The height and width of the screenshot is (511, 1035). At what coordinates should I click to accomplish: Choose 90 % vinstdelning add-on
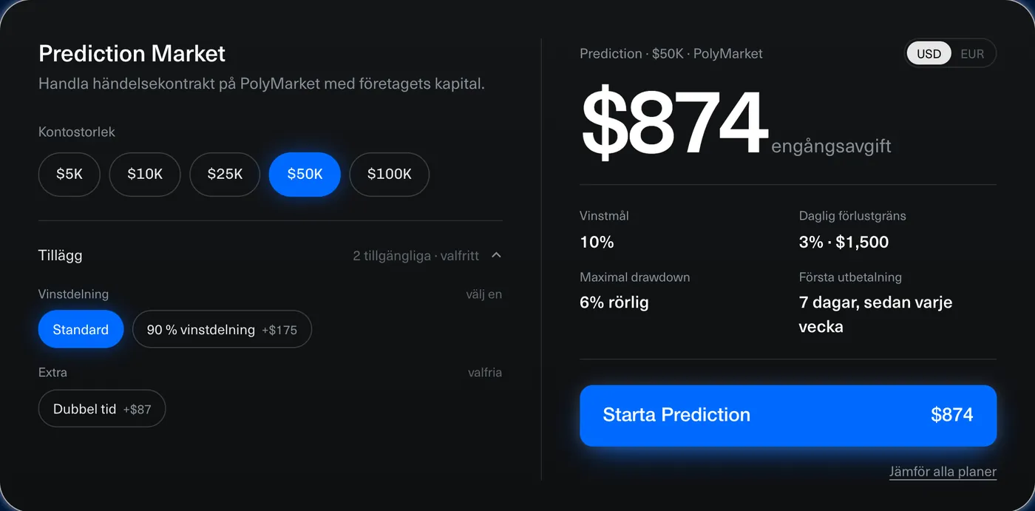[222, 330]
